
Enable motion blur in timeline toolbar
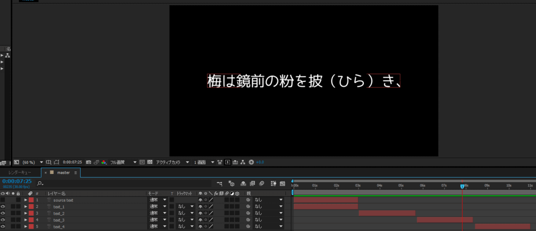coord(262,183)
